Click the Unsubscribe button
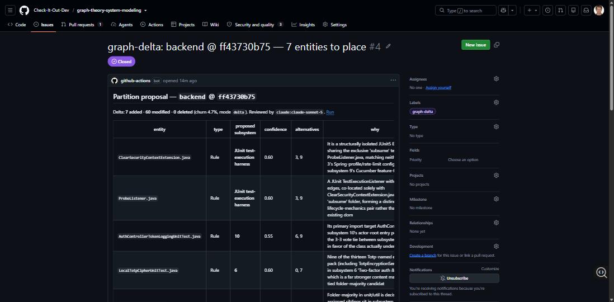614x302 pixels. 454,278
